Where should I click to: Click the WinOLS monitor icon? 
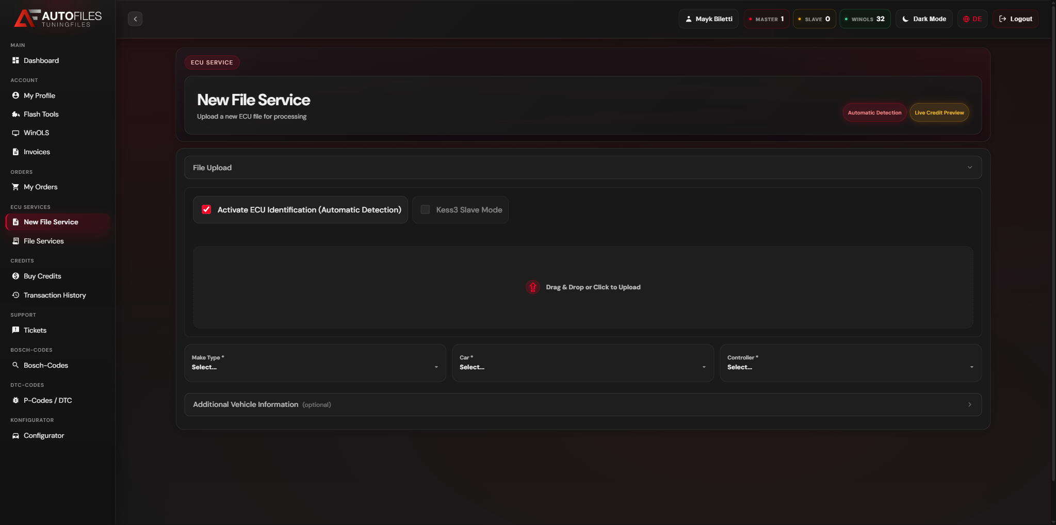pyautogui.click(x=15, y=133)
